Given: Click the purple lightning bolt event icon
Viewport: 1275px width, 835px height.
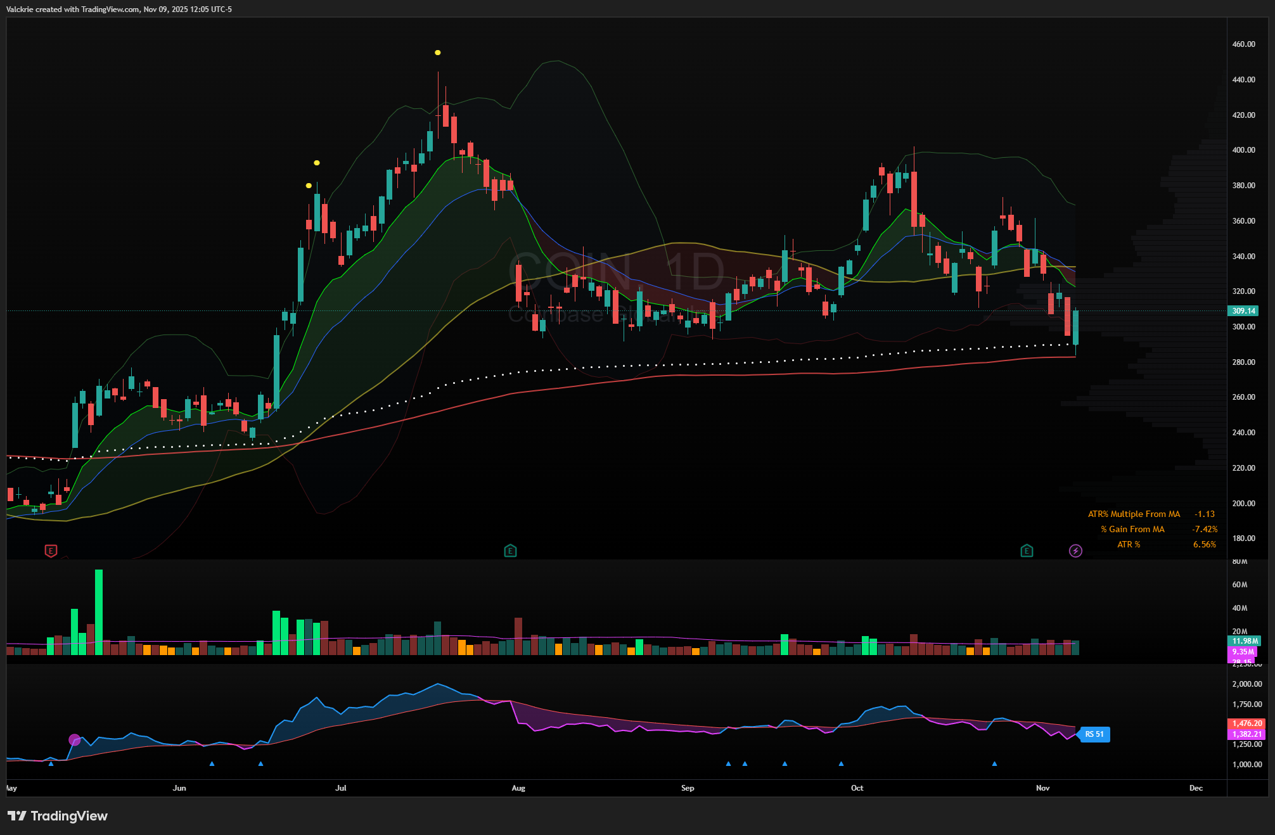Looking at the screenshot, I should coord(1075,551).
